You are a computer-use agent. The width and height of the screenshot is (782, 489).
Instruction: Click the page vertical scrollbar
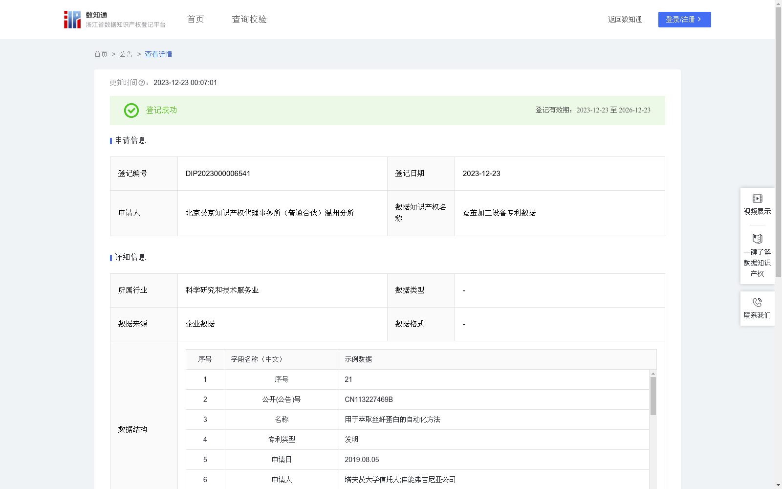778,142
